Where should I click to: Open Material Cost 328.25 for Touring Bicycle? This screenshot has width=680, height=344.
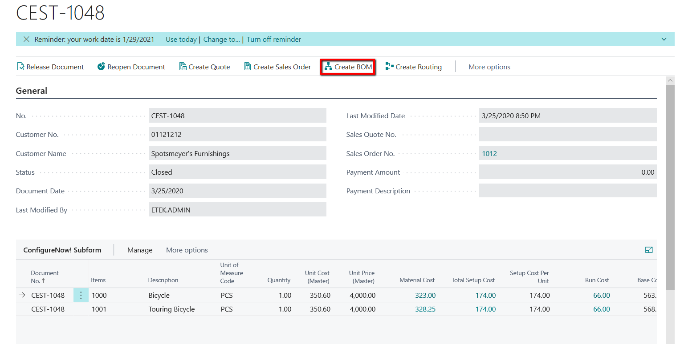[425, 309]
